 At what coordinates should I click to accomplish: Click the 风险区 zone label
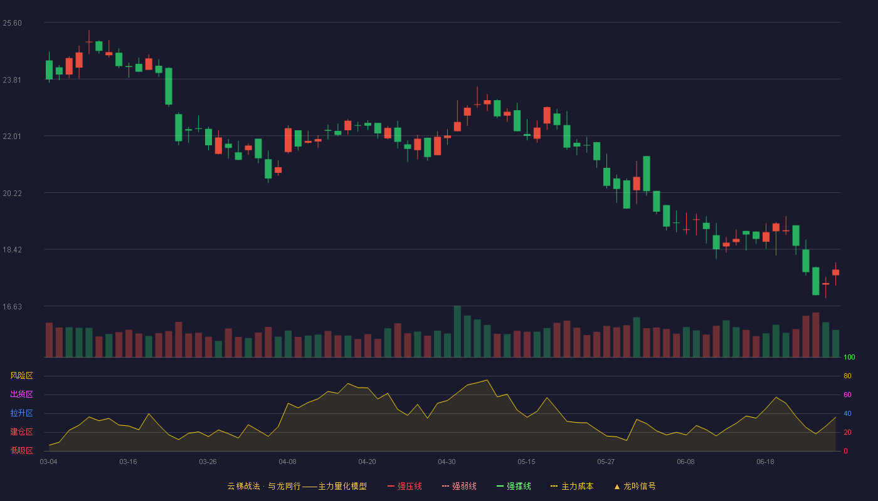pos(21,376)
